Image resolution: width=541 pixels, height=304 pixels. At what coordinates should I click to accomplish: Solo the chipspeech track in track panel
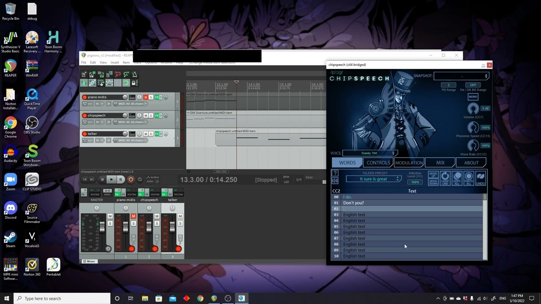(151, 116)
